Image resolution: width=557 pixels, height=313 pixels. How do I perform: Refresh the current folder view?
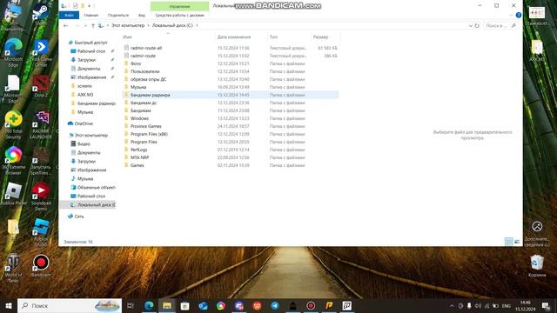477,25
